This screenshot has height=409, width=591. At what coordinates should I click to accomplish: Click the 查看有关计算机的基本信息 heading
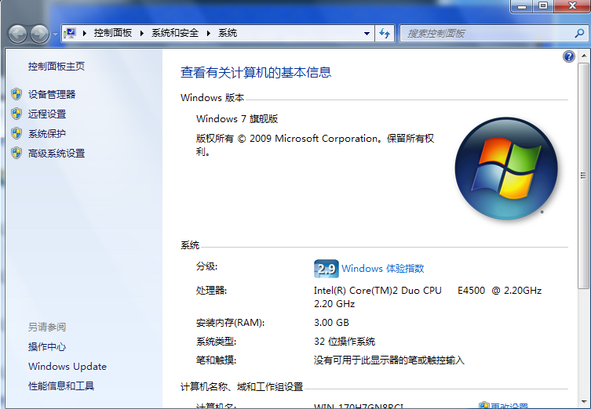coord(256,72)
